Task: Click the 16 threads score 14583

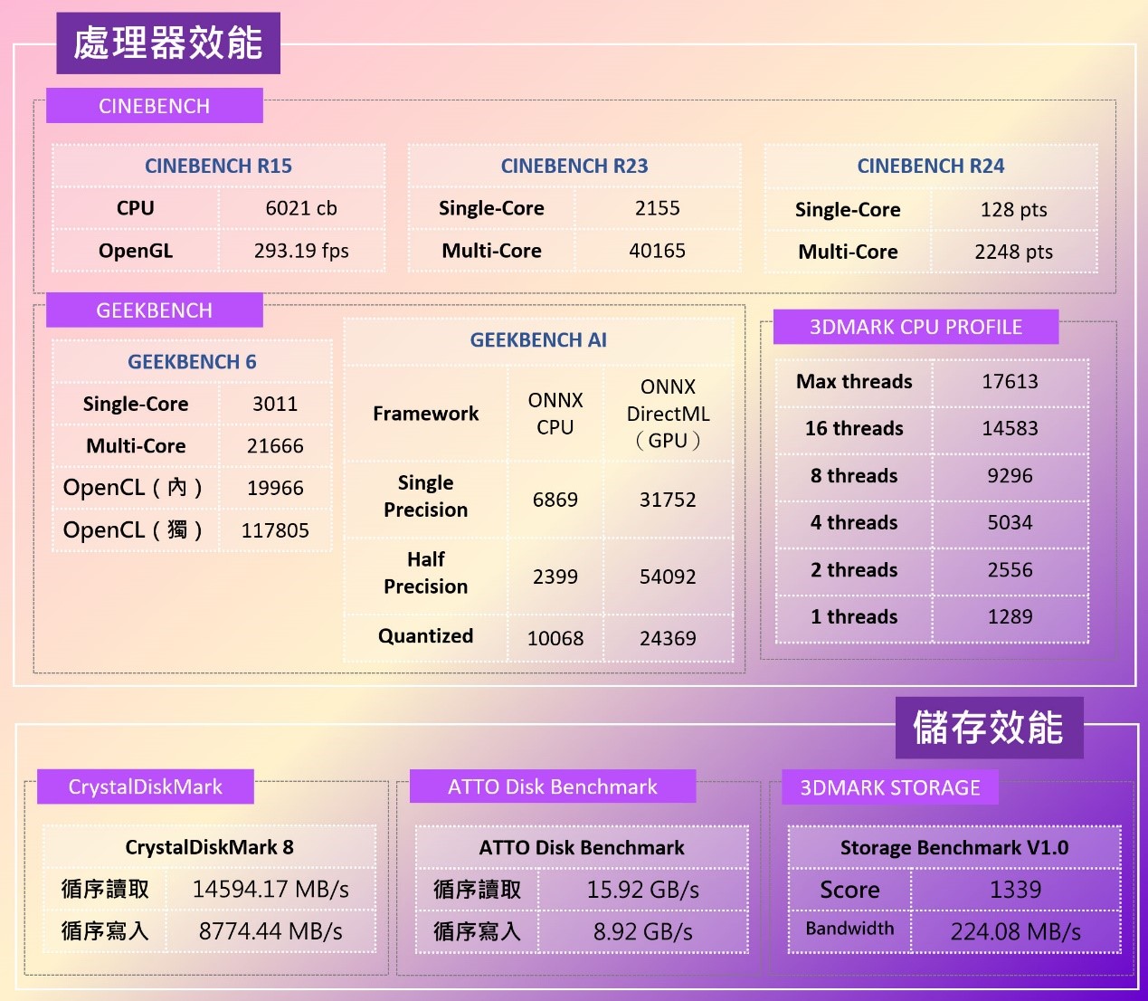Action: (1010, 428)
